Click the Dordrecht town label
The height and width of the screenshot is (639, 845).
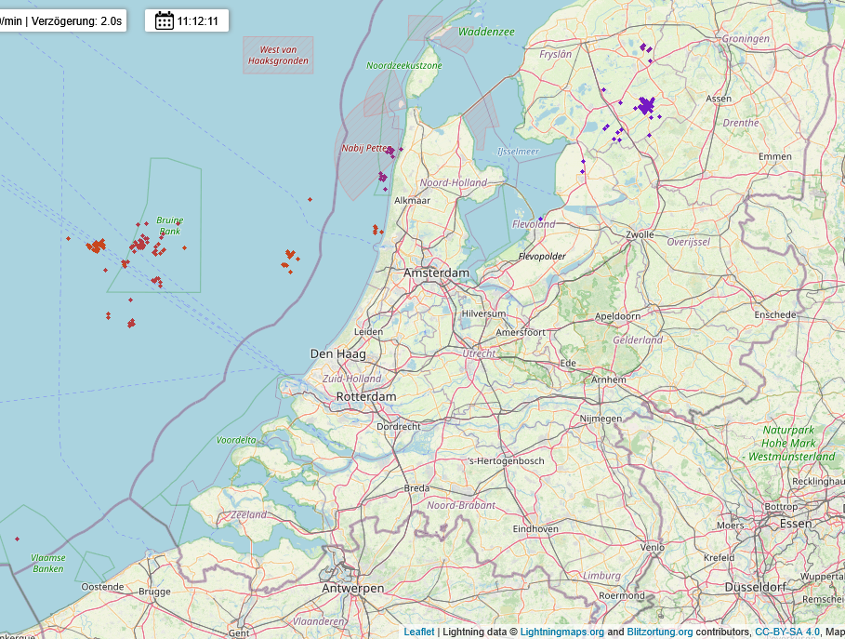[x=399, y=427]
